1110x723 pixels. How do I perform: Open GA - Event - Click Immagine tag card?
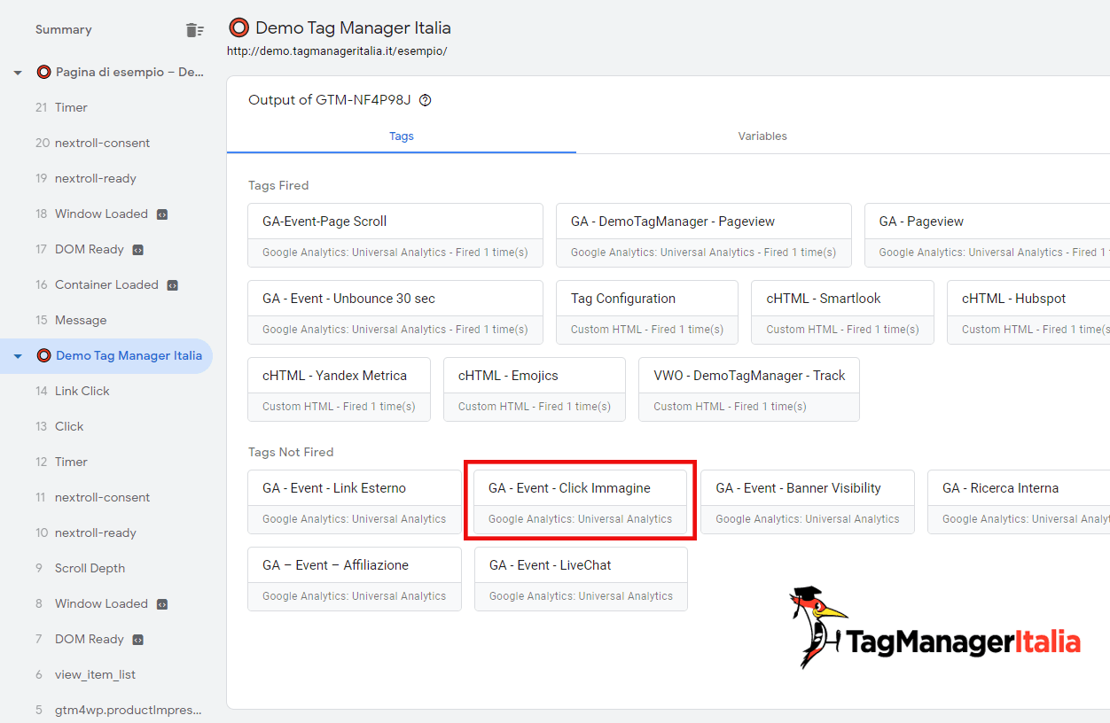(581, 502)
